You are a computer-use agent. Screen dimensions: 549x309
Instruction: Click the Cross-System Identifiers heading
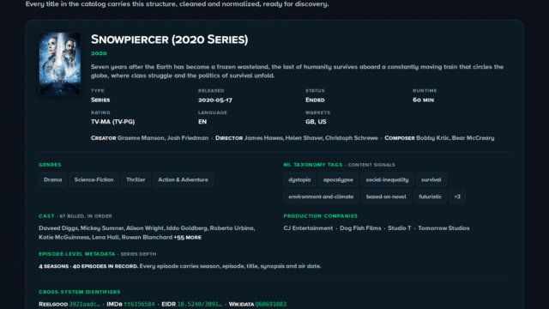(x=80, y=292)
